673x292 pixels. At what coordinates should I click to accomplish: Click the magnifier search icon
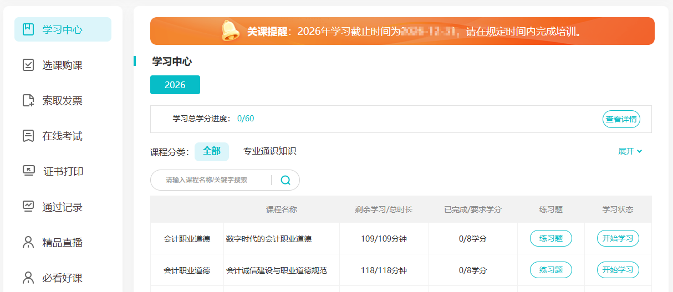click(285, 180)
